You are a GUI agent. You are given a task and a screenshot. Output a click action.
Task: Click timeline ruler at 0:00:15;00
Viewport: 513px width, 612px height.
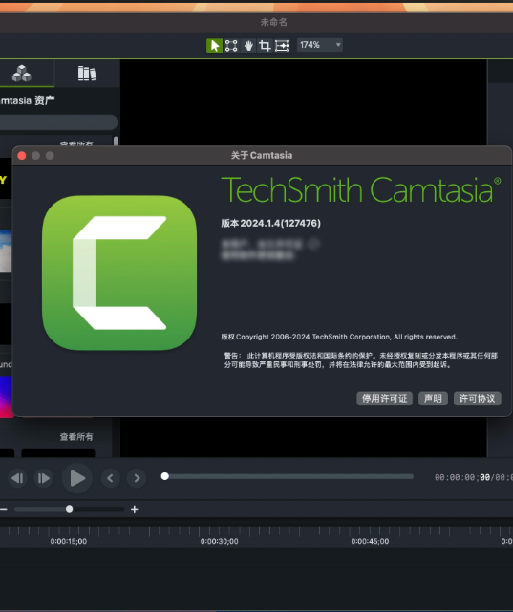point(69,541)
